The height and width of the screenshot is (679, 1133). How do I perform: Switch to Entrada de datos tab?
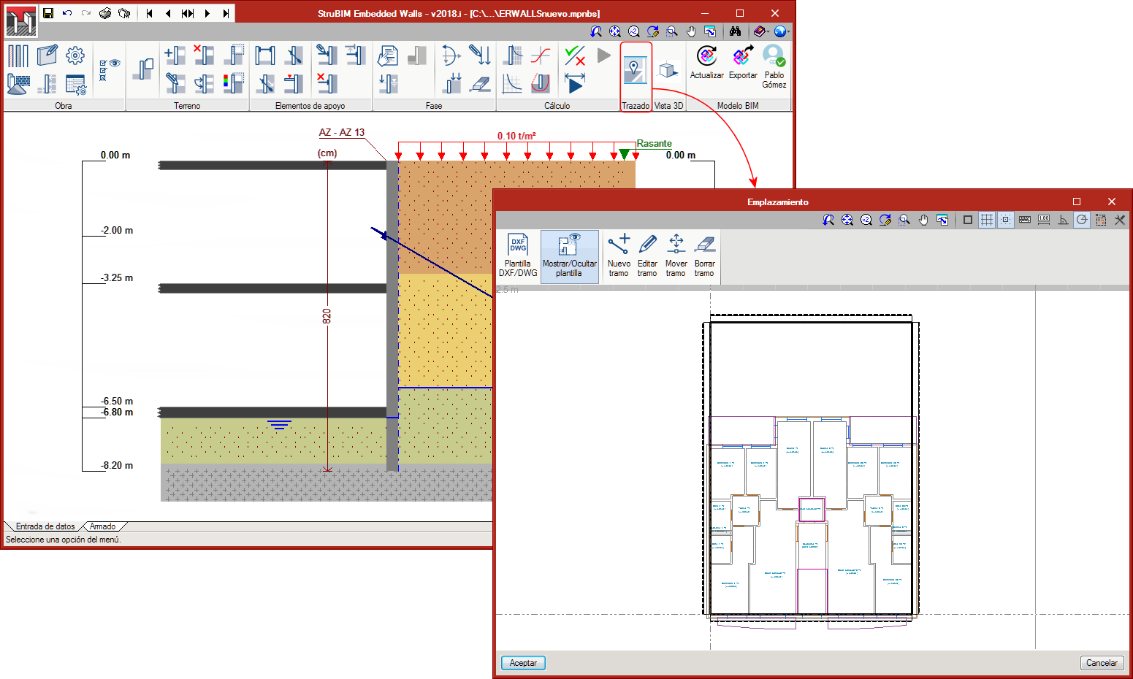pos(45,526)
